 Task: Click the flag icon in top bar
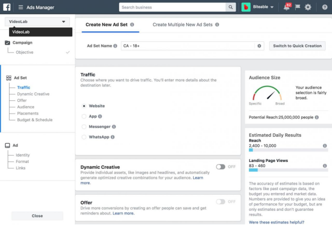click(x=297, y=7)
